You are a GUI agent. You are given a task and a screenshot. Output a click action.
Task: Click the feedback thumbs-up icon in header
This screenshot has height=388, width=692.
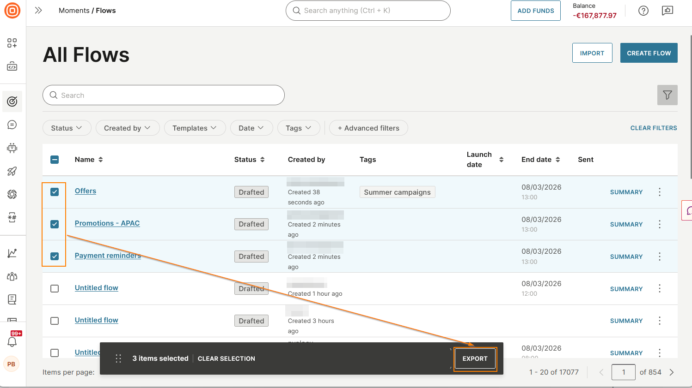click(667, 10)
